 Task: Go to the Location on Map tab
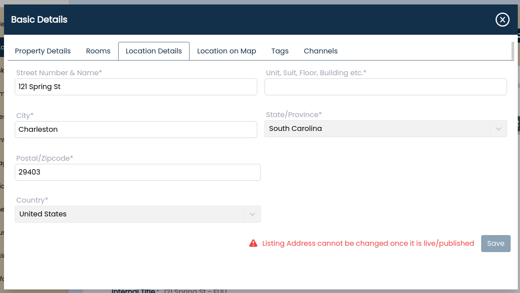tap(227, 51)
